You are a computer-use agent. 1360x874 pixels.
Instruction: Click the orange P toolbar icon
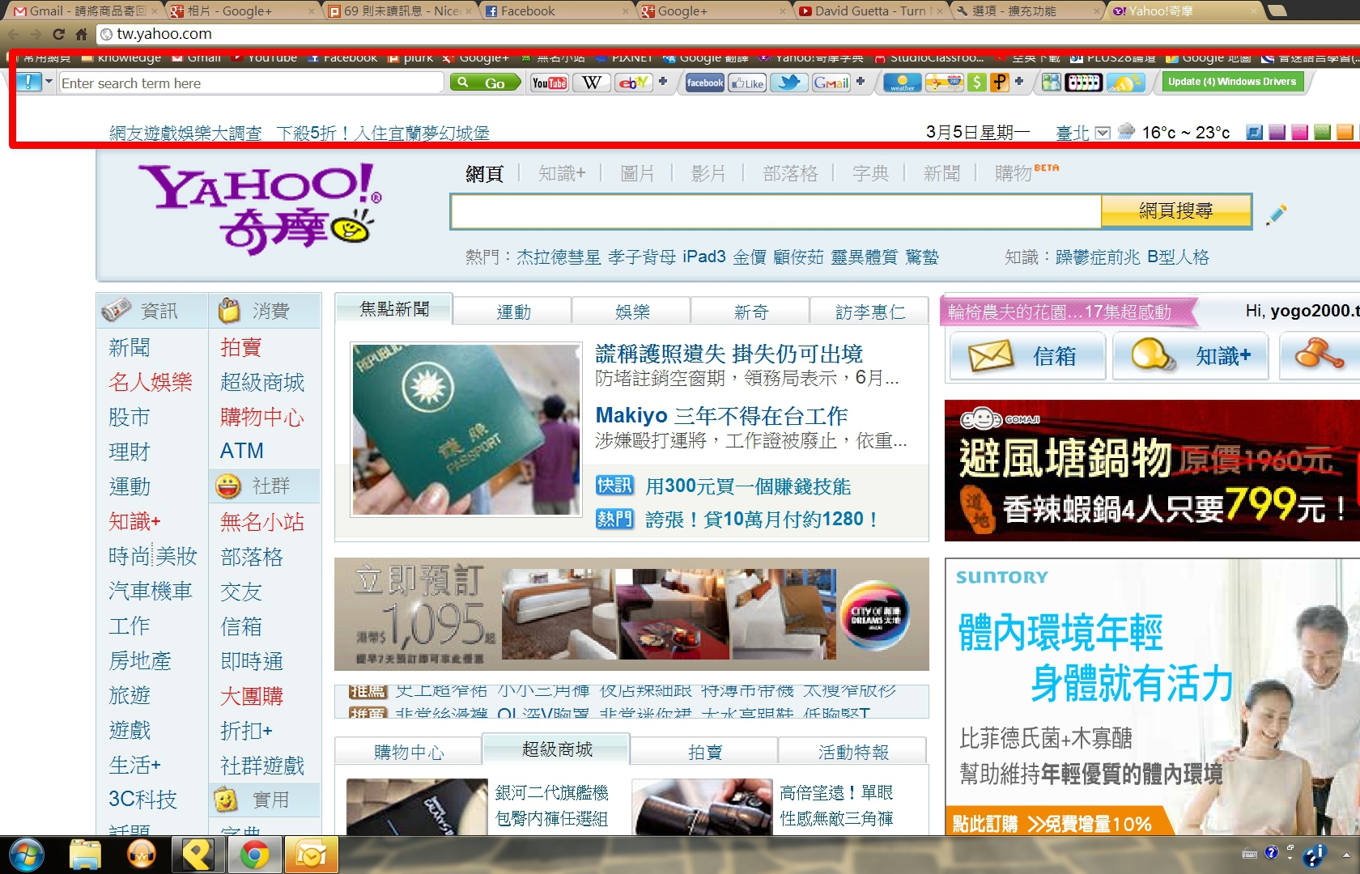[1000, 83]
